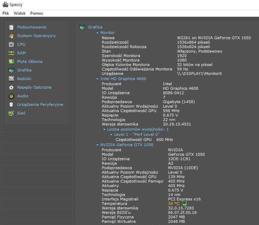Click the 14 nm technology value

(174, 194)
